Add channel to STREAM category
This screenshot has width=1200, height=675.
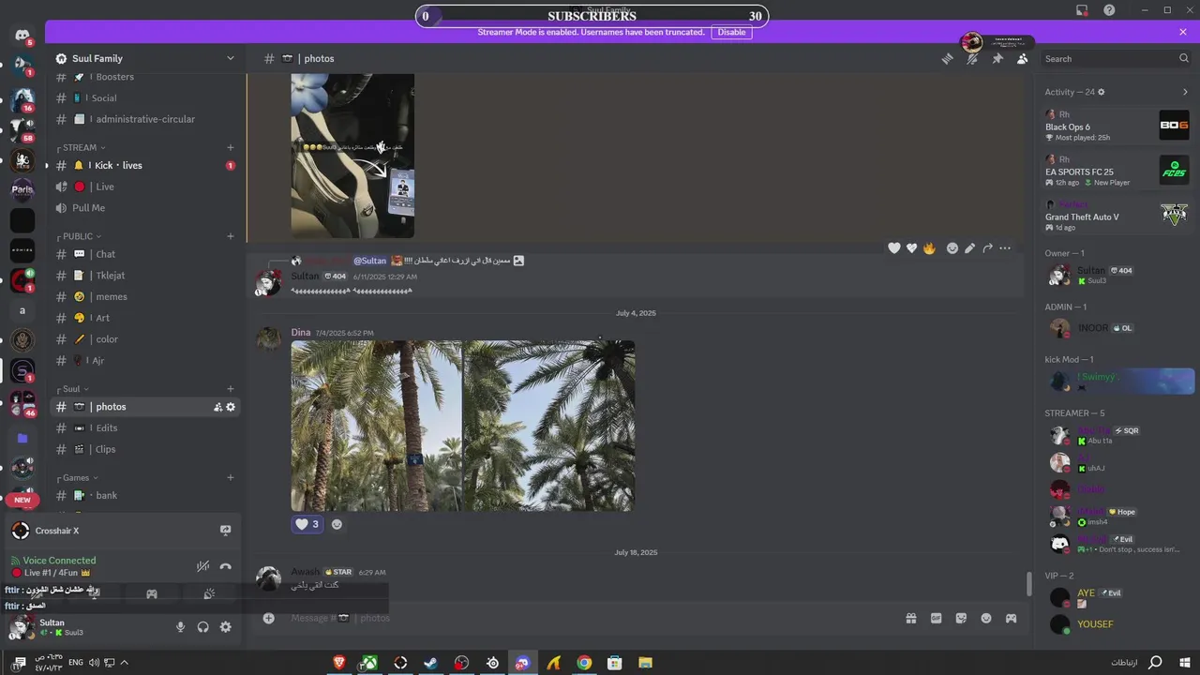tap(231, 147)
